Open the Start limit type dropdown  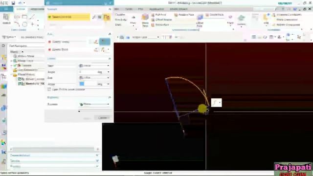[x=94, y=66]
